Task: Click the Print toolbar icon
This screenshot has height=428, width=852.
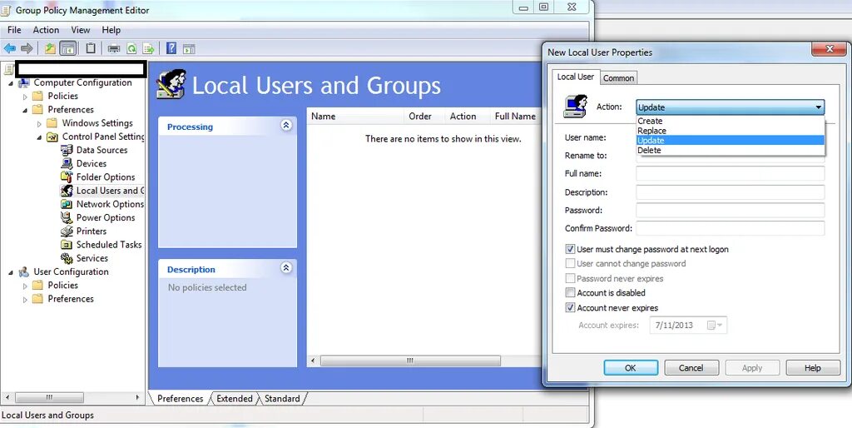Action: 114,49
